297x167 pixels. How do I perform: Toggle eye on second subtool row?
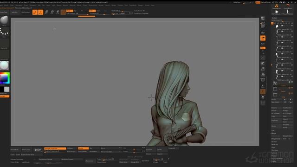(292, 31)
